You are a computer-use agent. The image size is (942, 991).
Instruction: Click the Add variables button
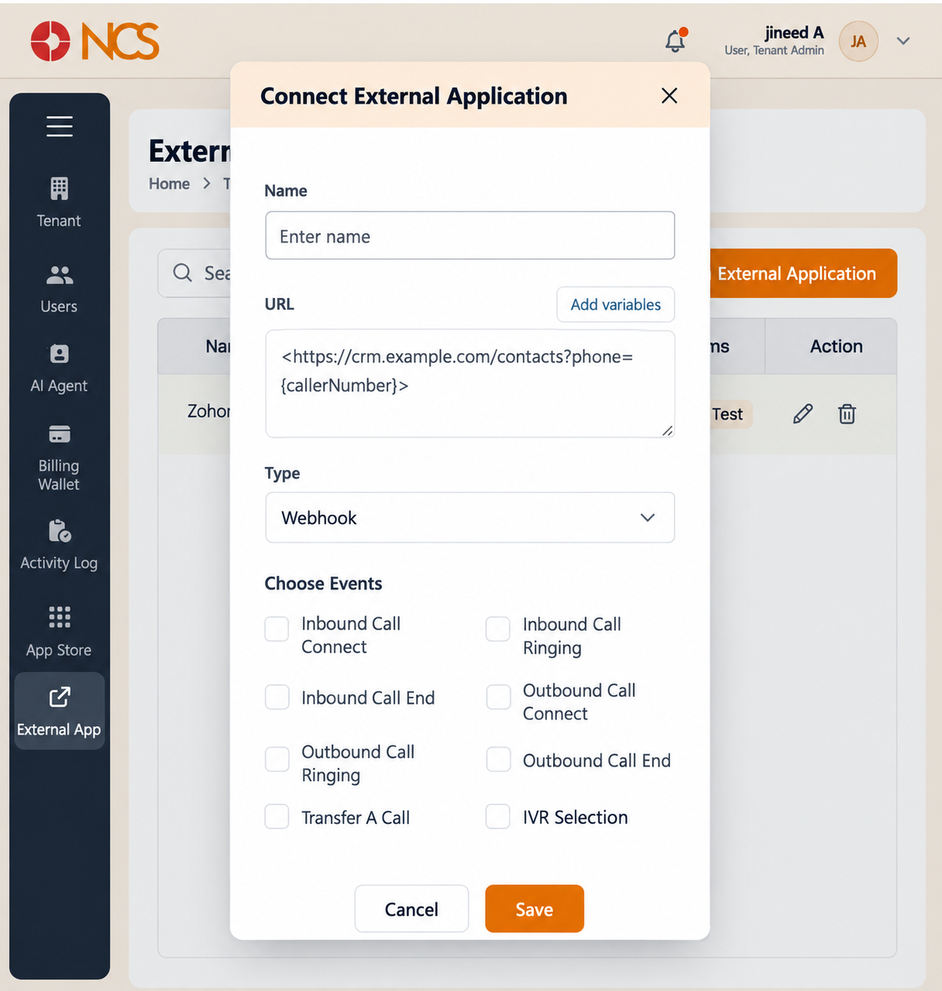615,304
